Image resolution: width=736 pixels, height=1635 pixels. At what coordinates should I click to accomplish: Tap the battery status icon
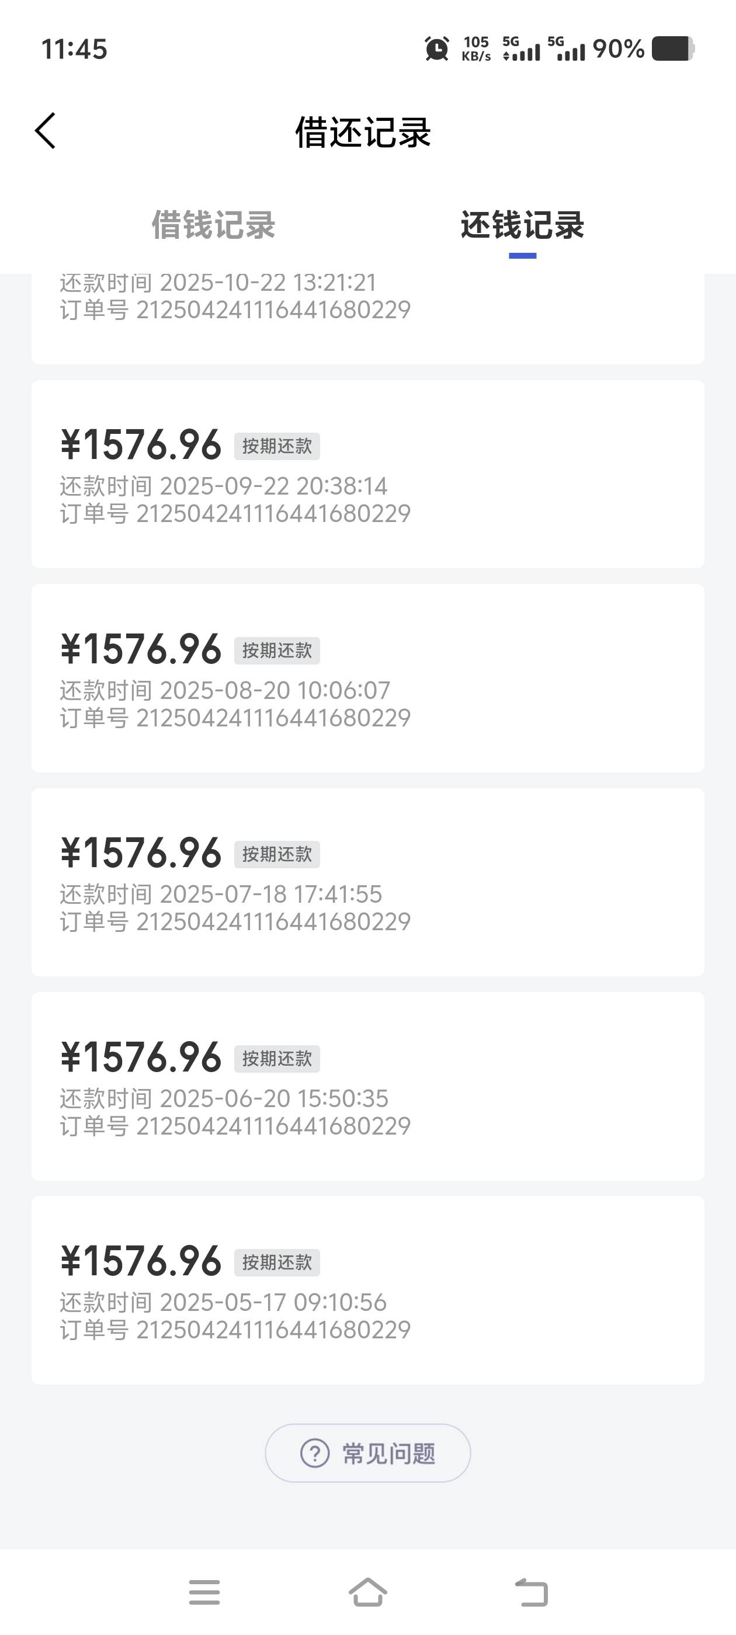click(672, 49)
